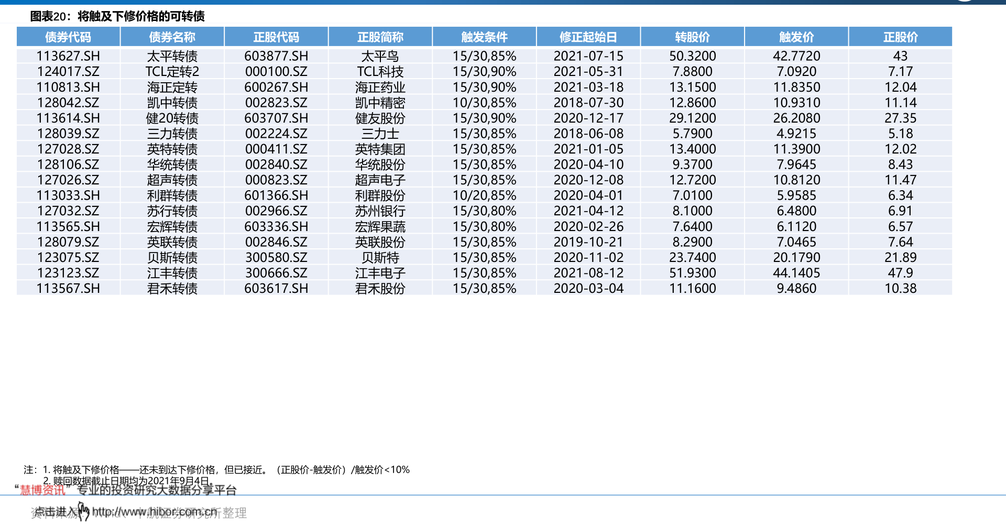Click the 转股价 column header
This screenshot has height=526, width=1006.
pyautogui.click(x=693, y=37)
